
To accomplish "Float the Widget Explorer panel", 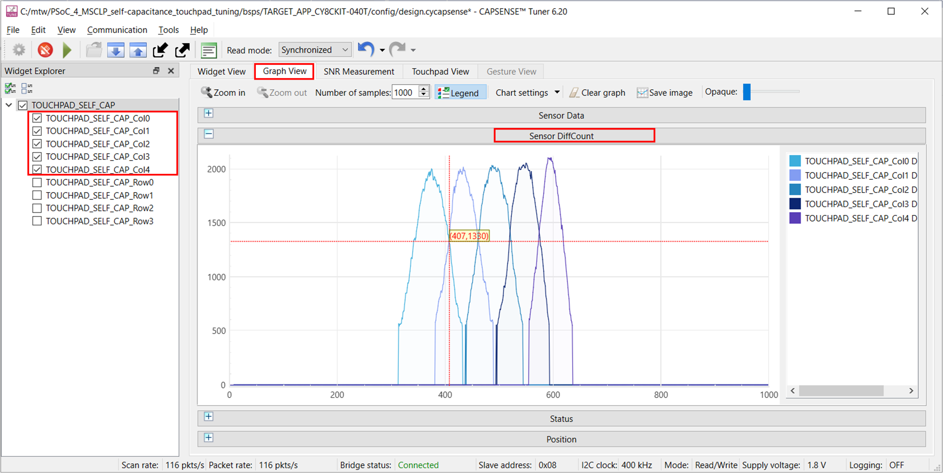I will tap(156, 71).
